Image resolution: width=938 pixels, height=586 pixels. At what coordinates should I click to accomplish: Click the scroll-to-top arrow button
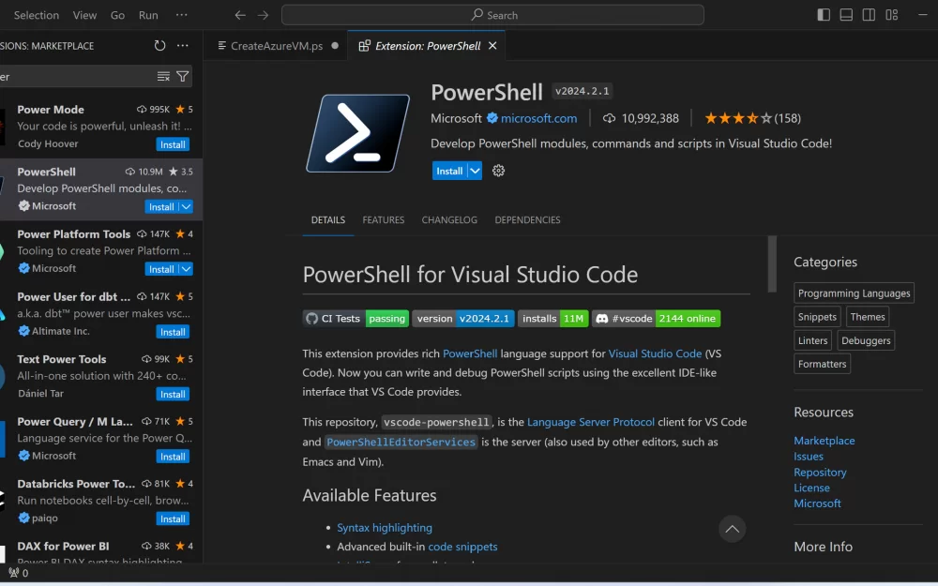click(x=733, y=529)
